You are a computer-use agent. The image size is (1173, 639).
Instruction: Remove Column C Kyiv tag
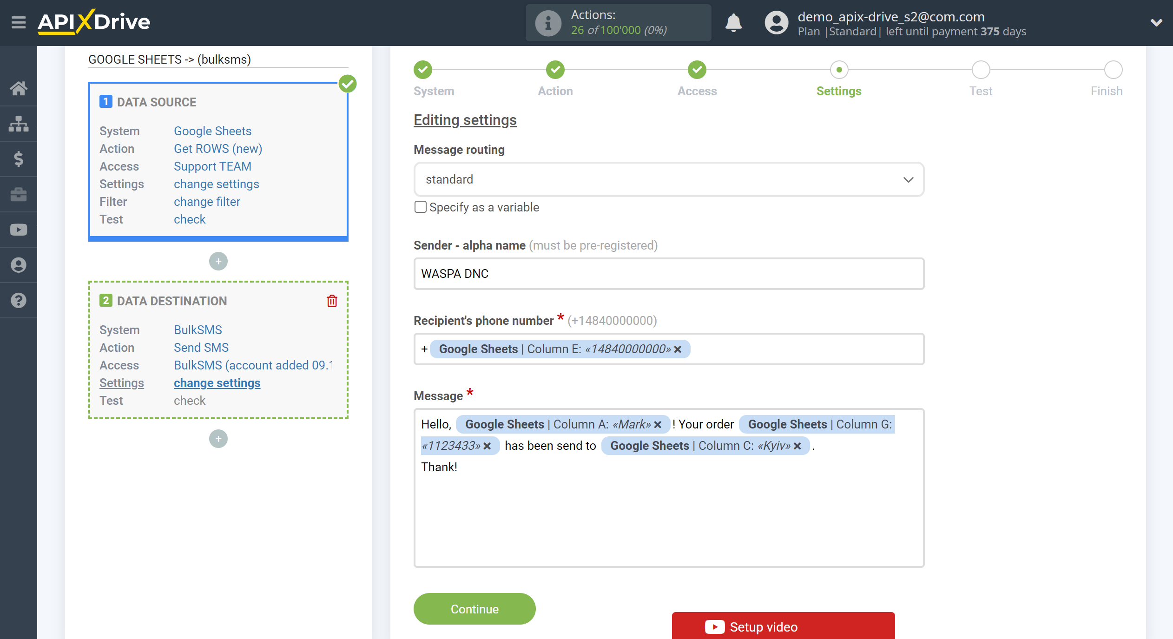pos(797,446)
